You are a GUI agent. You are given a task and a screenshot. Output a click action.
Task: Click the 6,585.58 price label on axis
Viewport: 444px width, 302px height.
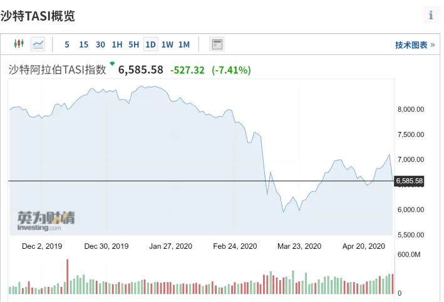coord(410,181)
